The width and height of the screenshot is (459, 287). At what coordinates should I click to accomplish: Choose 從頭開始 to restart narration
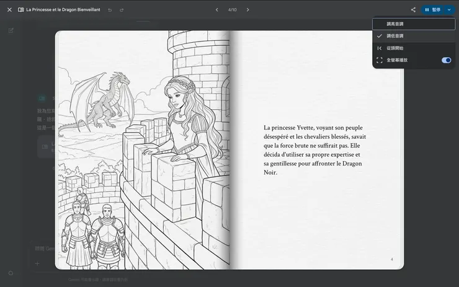414,48
